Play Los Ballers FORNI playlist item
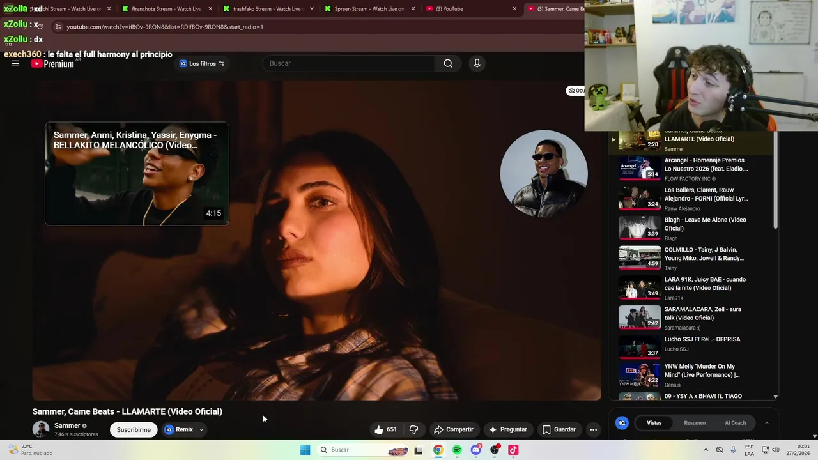 click(x=695, y=199)
